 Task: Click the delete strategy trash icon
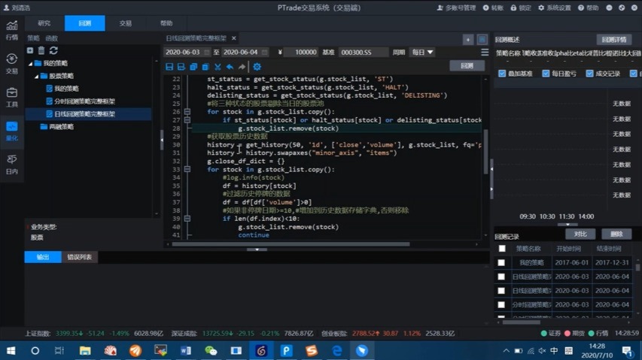[x=41, y=50]
